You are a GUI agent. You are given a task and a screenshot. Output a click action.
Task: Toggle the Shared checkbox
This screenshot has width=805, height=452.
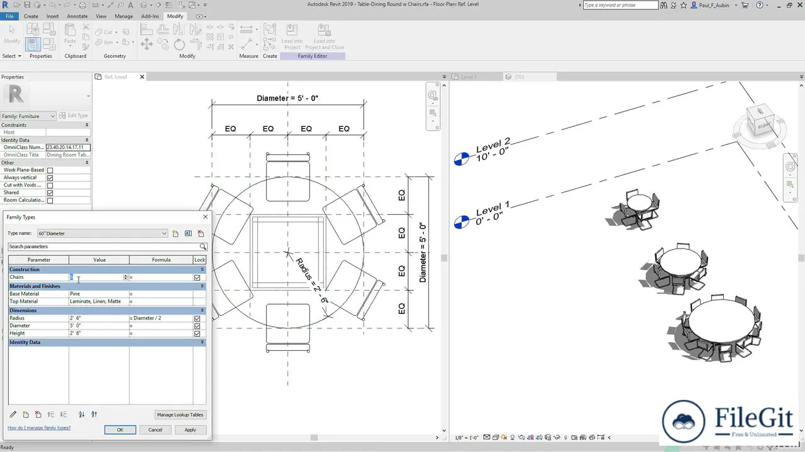pyautogui.click(x=50, y=193)
